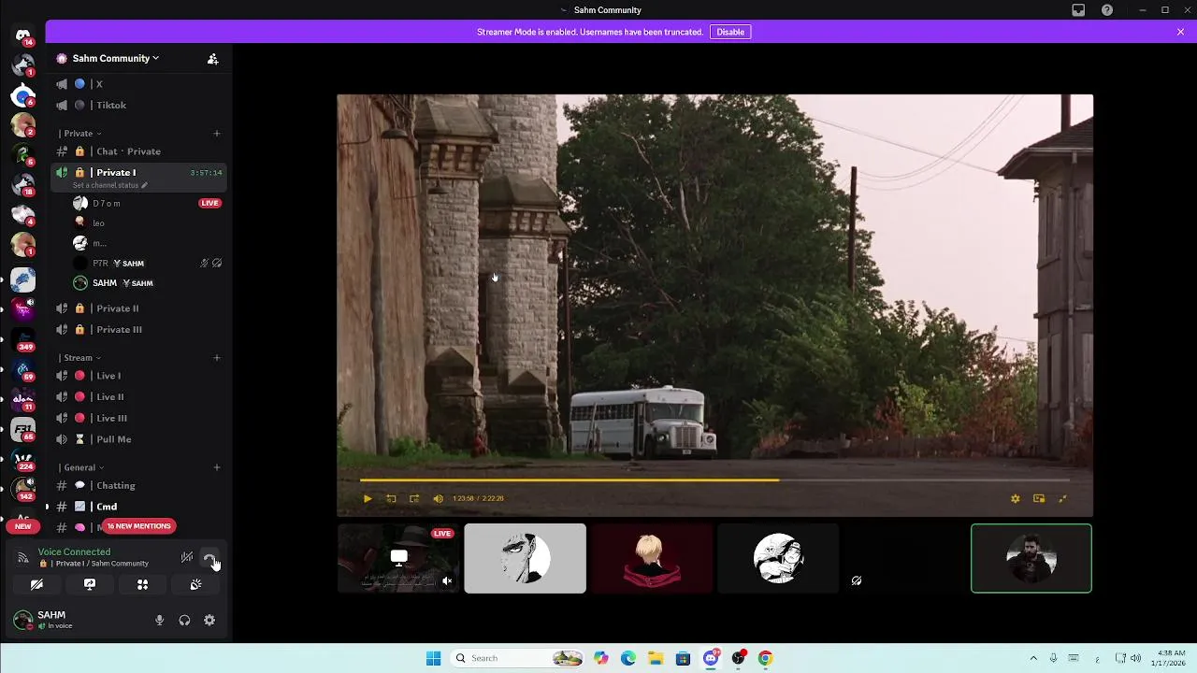Toggle video player volume icon
Screen dimensions: 1197x673
438,498
